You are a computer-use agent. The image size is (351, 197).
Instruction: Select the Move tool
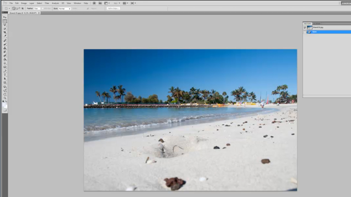[5, 17]
